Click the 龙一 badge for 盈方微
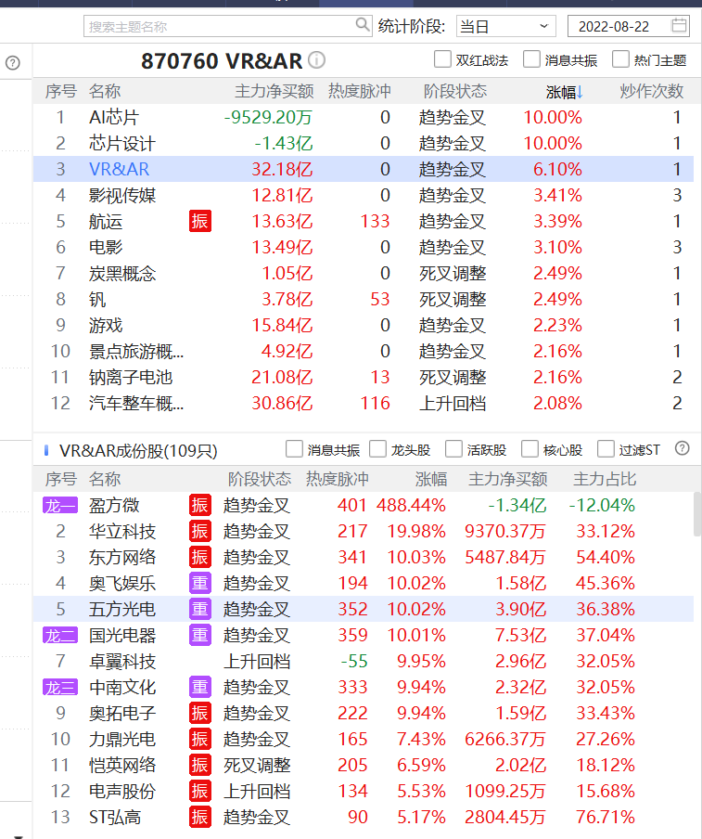The image size is (702, 839). [x=60, y=505]
